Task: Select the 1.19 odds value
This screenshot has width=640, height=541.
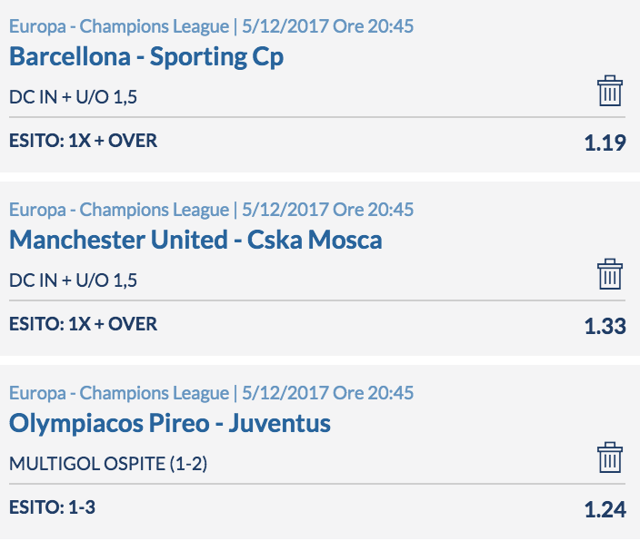Action: [x=605, y=143]
